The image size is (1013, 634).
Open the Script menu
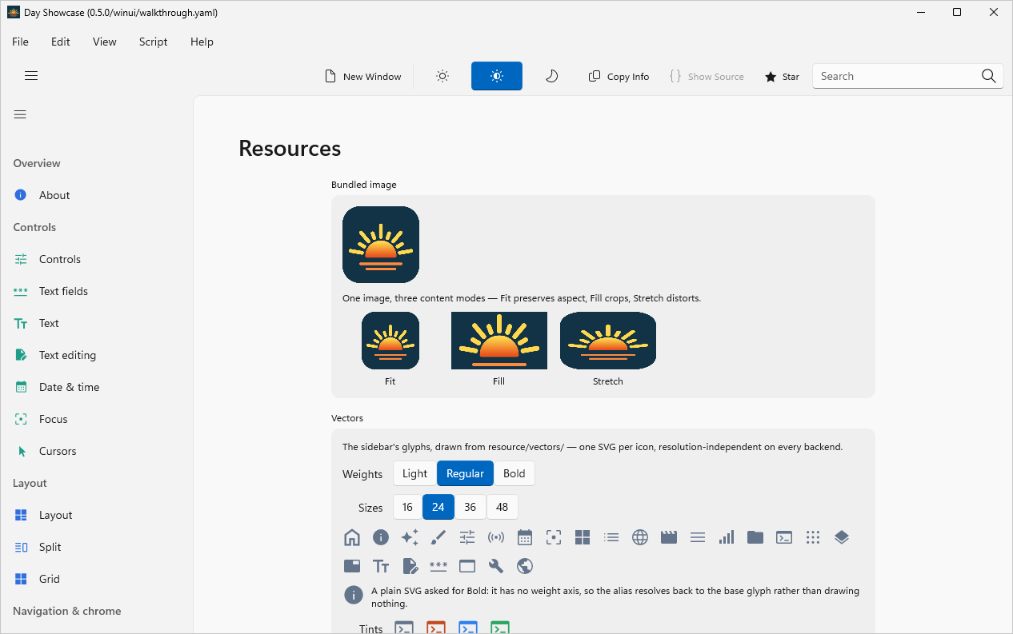(x=154, y=42)
